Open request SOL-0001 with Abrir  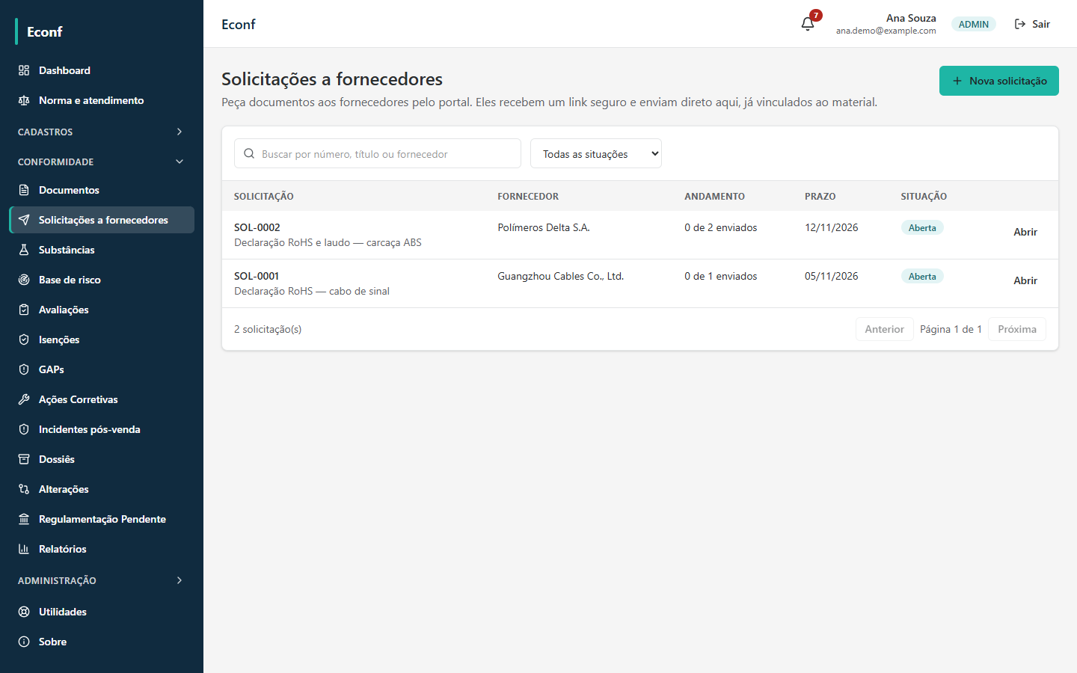[x=1025, y=280]
